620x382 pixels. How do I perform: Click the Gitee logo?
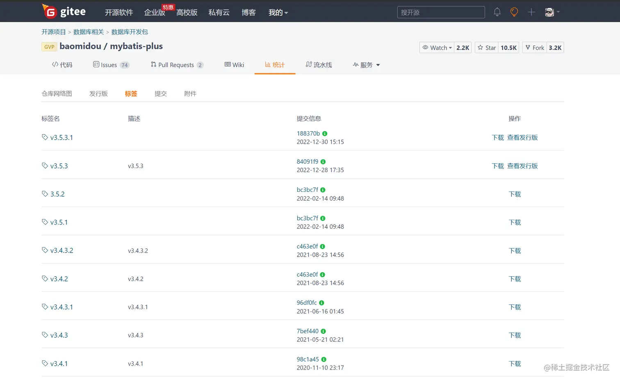[x=64, y=11]
